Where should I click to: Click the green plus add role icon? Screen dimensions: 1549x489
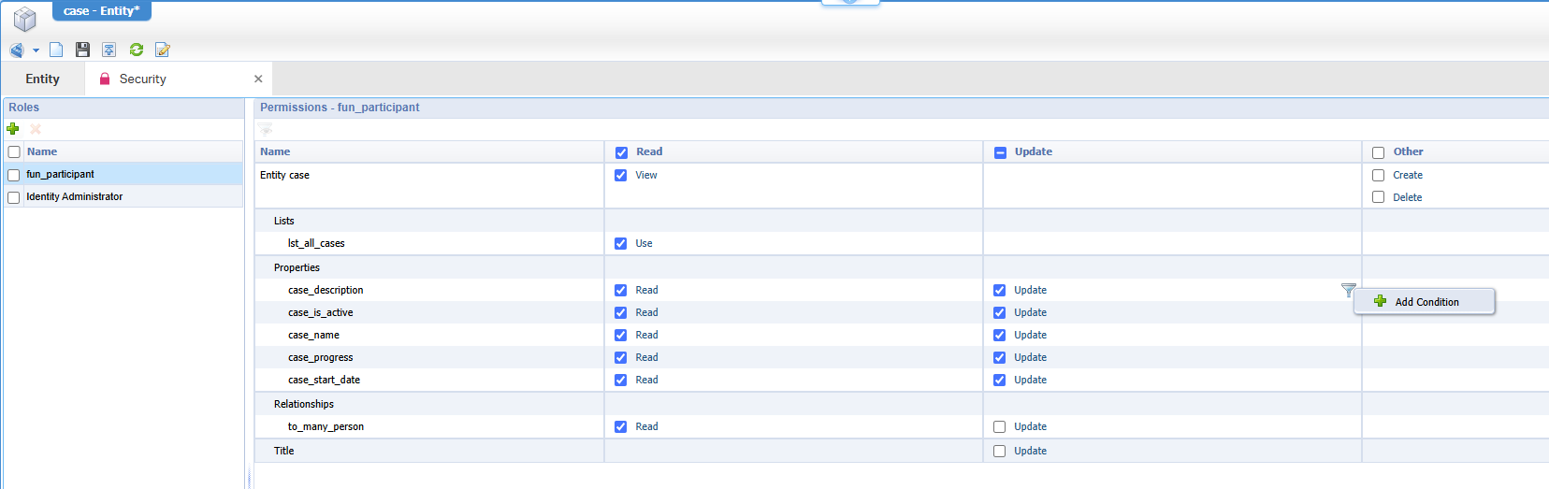point(13,129)
